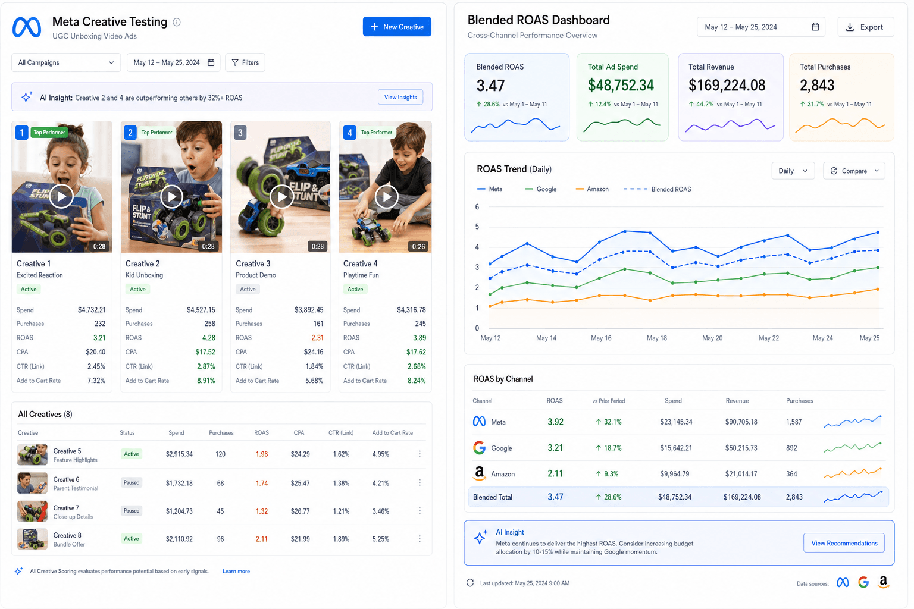Click the download icon in the Export button
This screenshot has width=914, height=609.
[850, 27]
